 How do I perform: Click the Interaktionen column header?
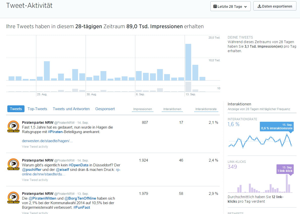point(172,109)
